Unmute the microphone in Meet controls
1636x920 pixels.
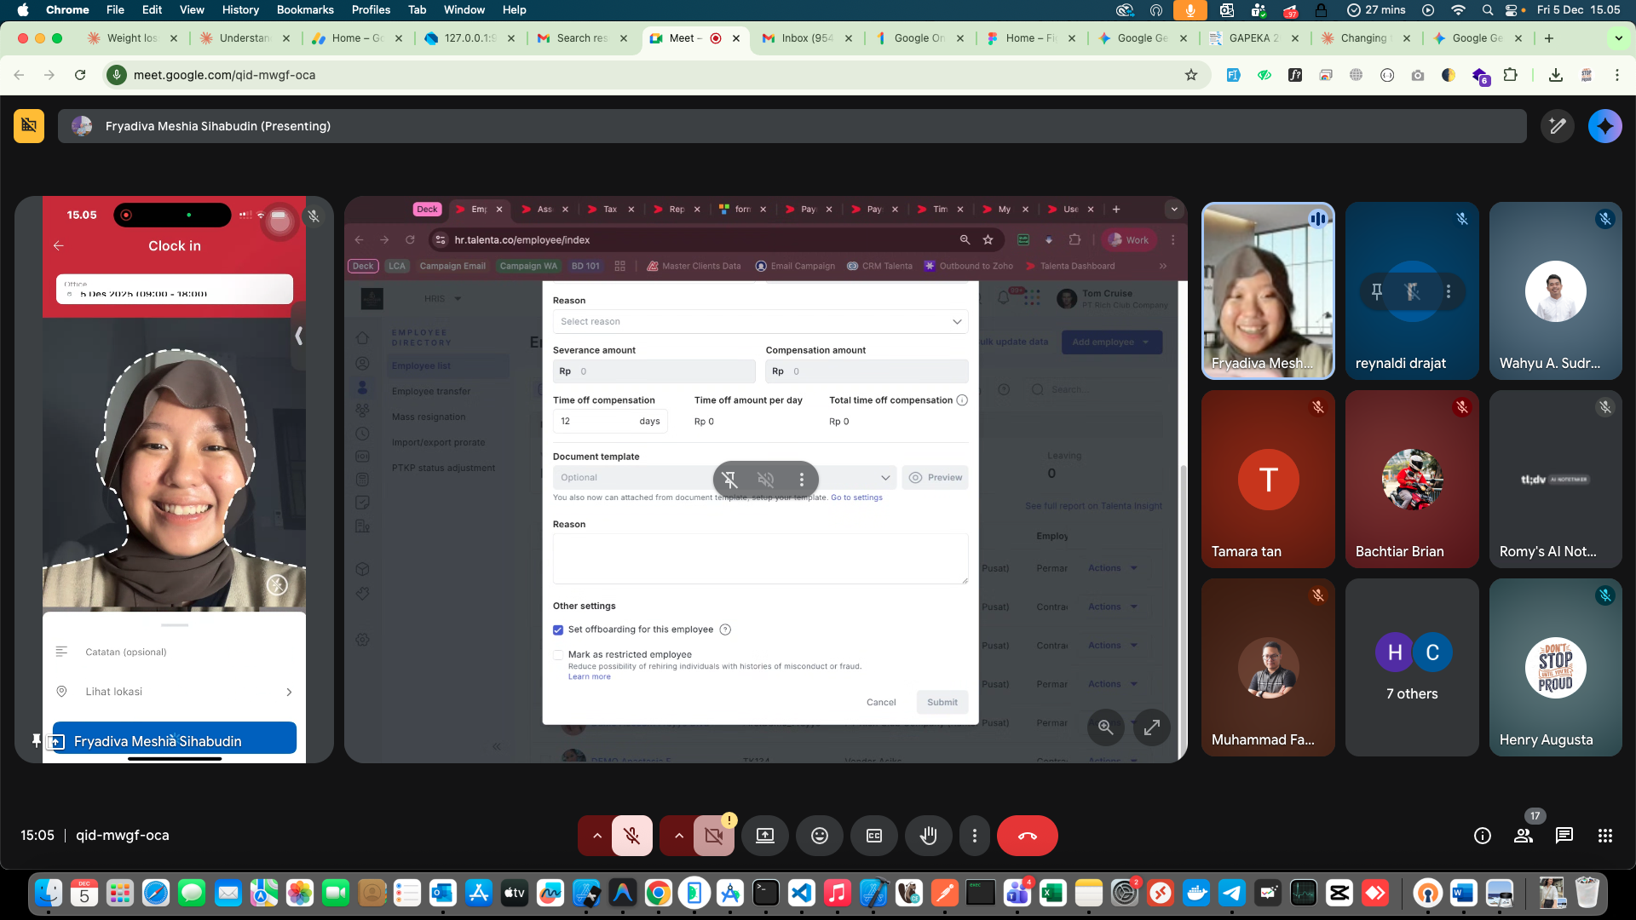tap(631, 836)
